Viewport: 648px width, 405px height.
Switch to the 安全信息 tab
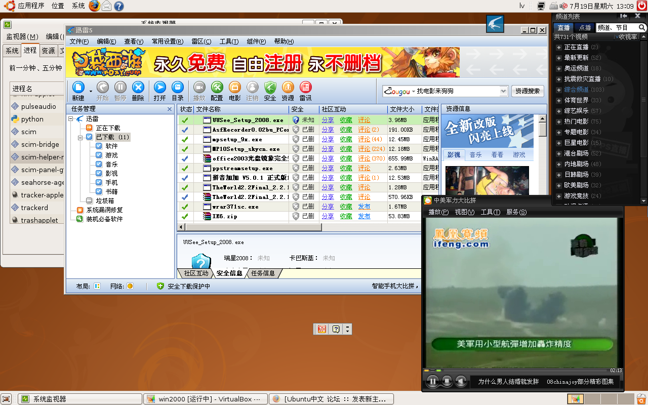(x=229, y=273)
